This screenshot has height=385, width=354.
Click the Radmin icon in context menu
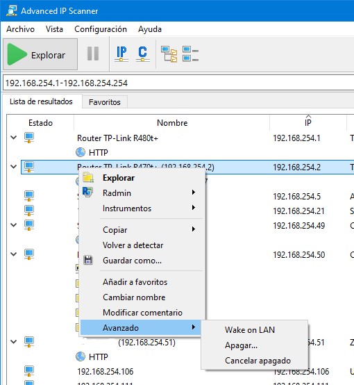click(87, 192)
